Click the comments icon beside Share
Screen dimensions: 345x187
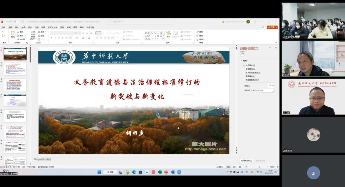pyautogui.click(x=263, y=27)
